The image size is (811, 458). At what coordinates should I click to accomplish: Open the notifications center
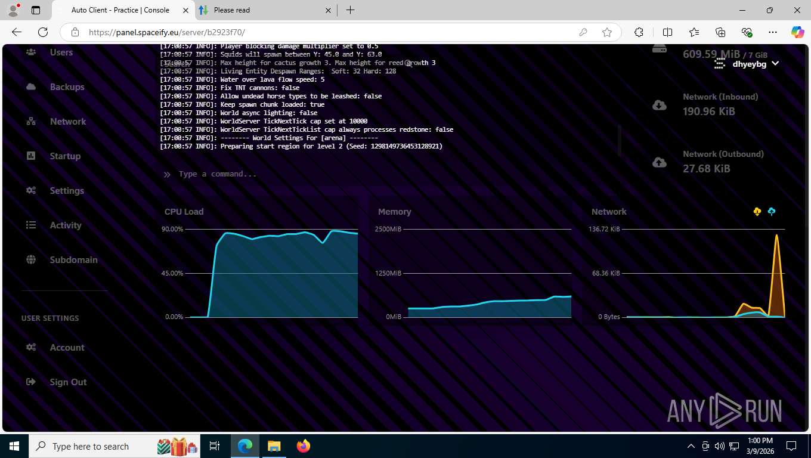click(x=791, y=446)
